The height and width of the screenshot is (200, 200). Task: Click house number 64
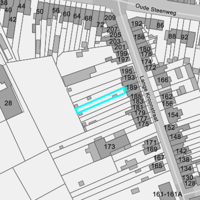(x=77, y=16)
